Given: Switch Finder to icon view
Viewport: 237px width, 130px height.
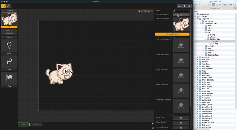Looking at the screenshot, I should tap(210, 5).
